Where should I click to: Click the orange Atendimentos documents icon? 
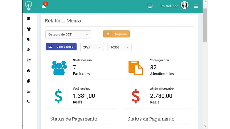click(x=136, y=68)
